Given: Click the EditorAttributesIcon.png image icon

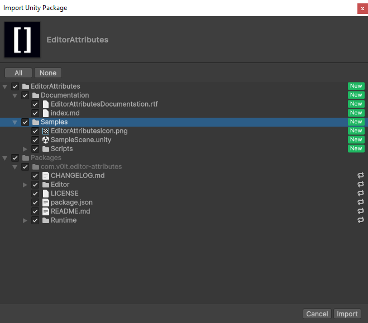Looking at the screenshot, I should click(x=46, y=131).
